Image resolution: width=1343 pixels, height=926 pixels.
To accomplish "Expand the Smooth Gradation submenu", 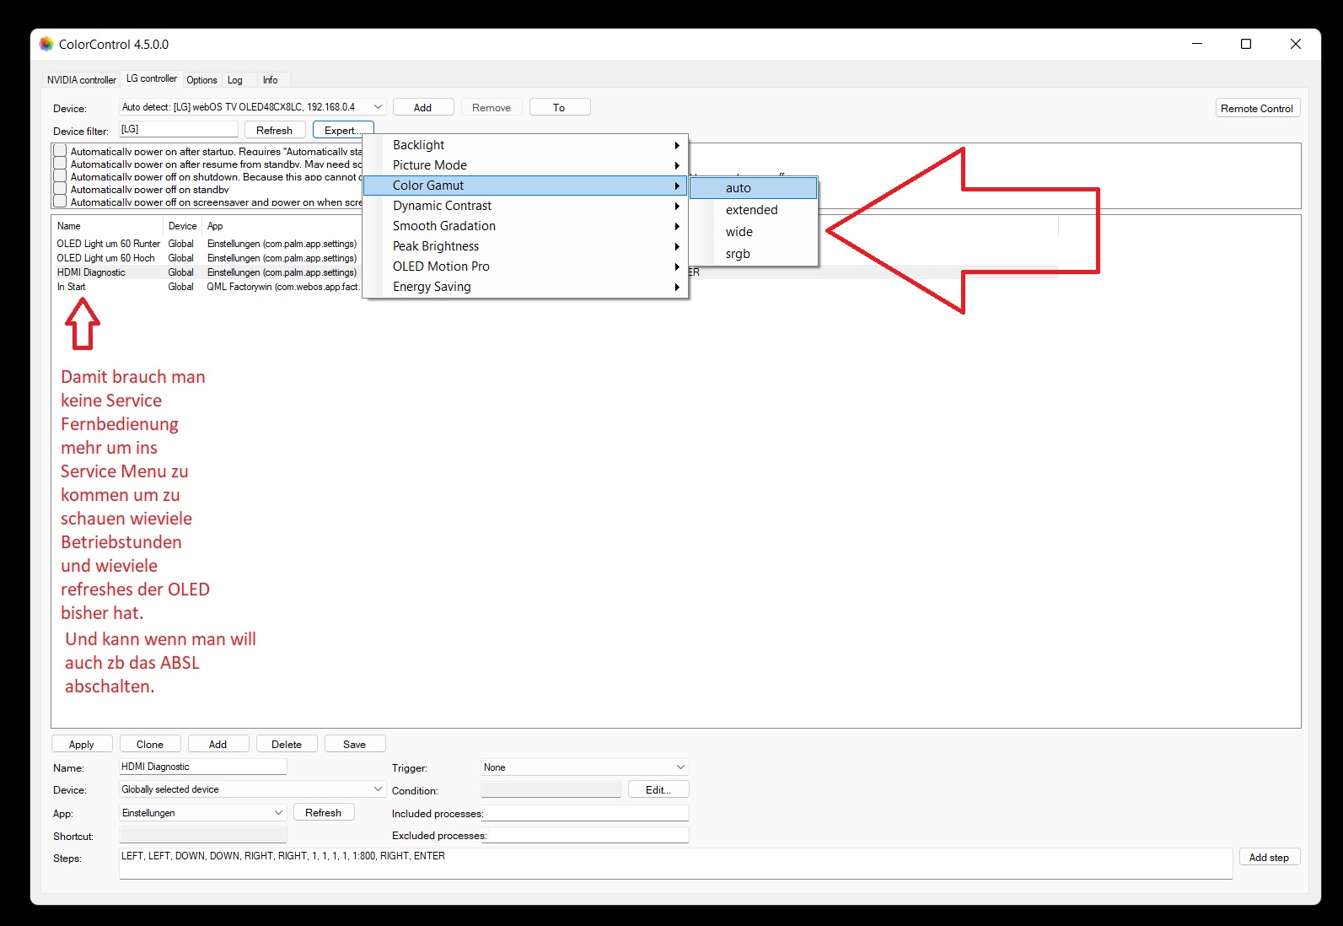I will pos(525,226).
